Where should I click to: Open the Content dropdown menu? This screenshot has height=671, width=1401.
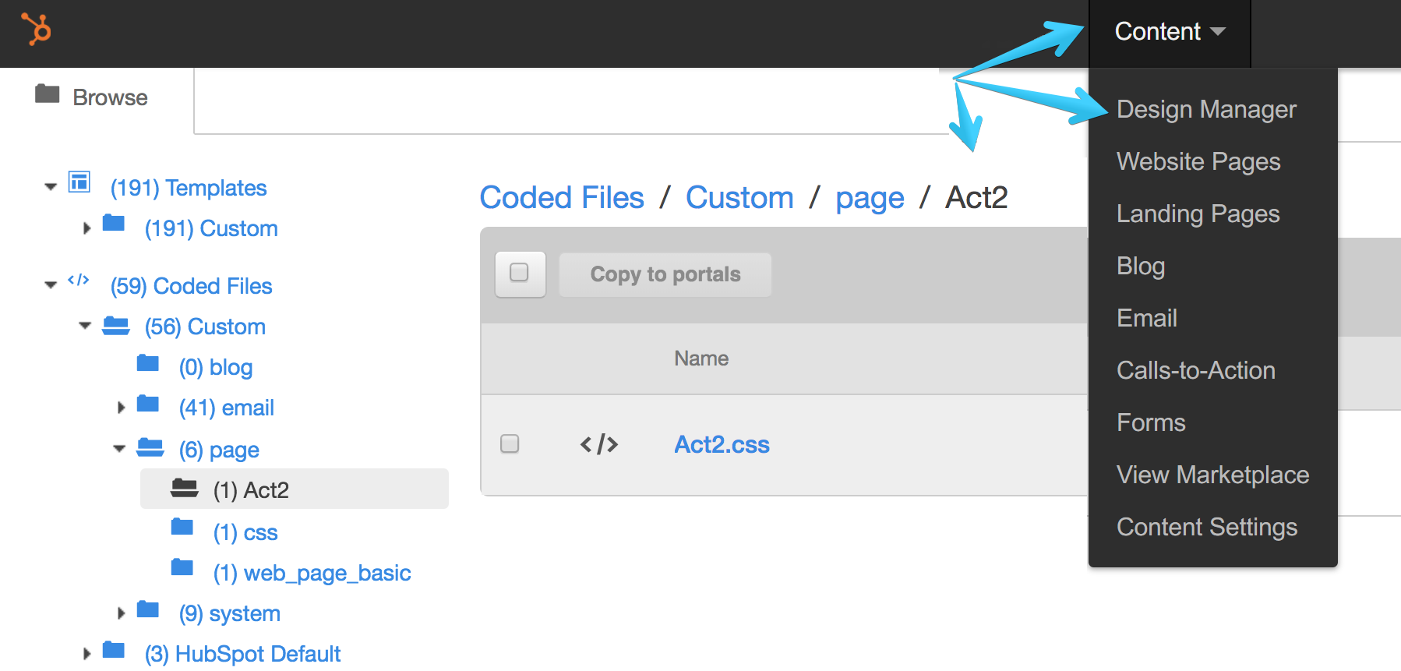[1170, 32]
